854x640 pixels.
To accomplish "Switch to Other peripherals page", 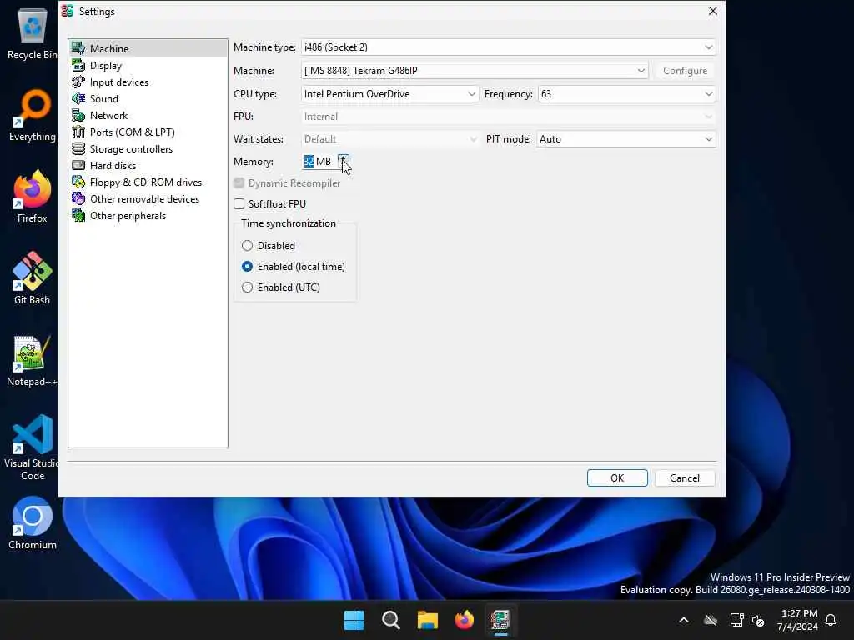I will click(x=128, y=216).
